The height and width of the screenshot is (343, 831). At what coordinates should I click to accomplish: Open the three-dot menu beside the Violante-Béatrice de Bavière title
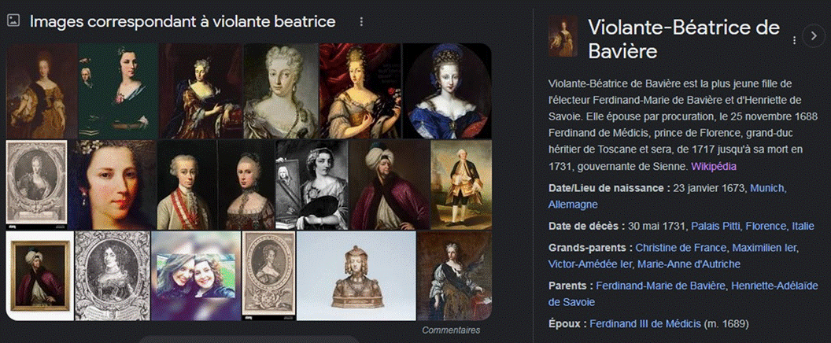(x=794, y=40)
